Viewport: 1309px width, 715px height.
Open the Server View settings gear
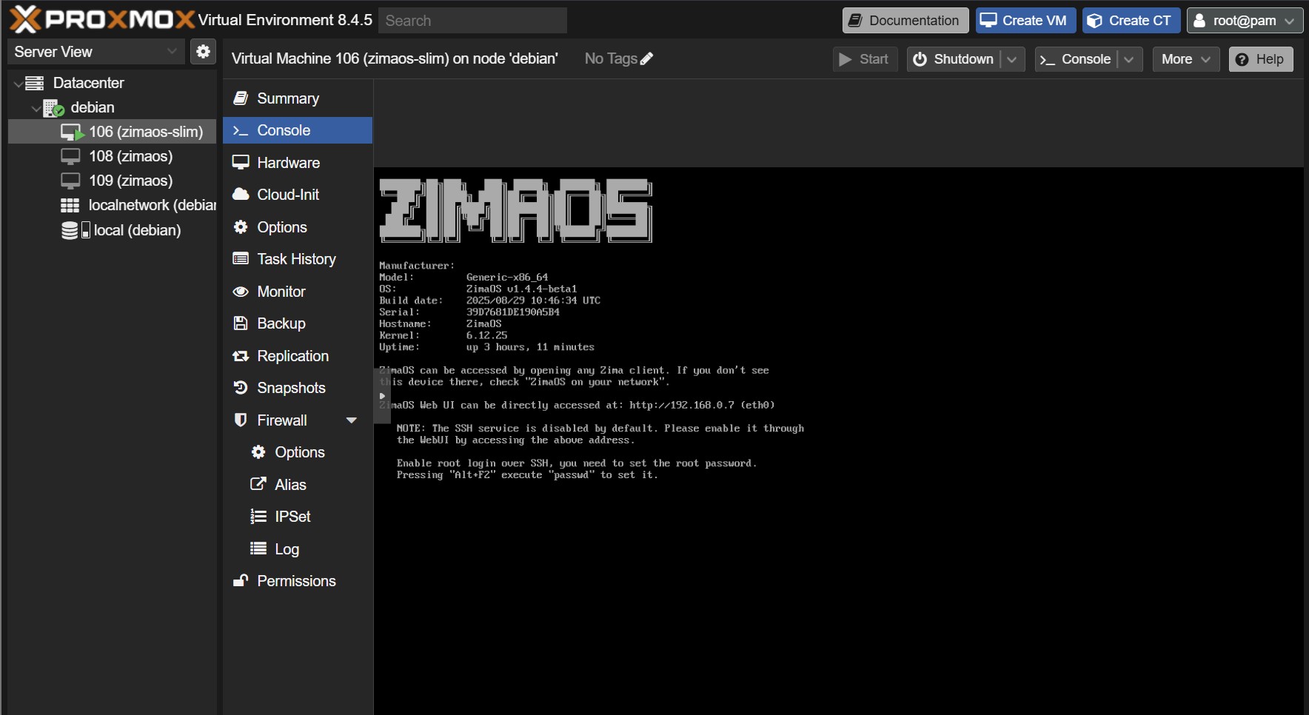pos(203,51)
